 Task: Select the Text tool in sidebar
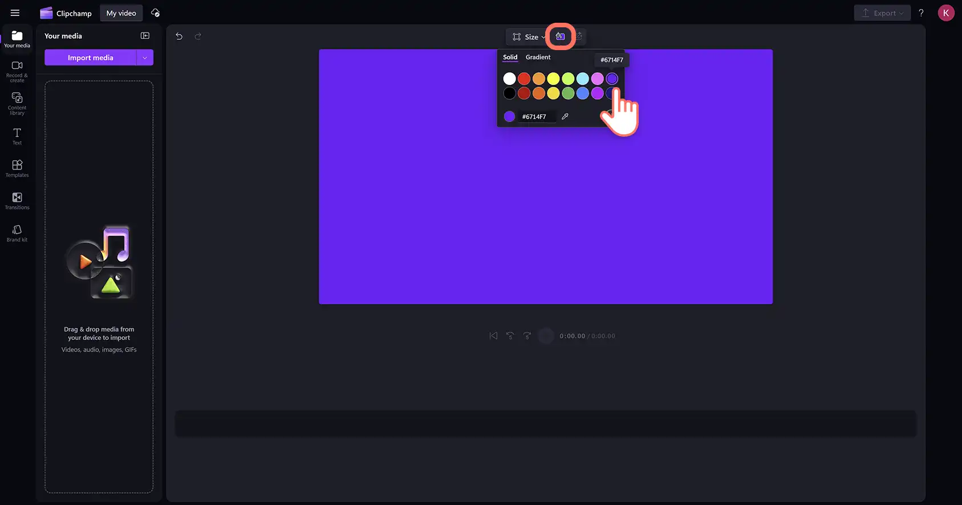[x=17, y=136]
